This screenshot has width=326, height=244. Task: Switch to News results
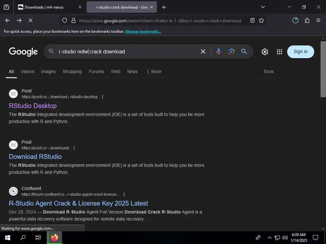[132, 71]
